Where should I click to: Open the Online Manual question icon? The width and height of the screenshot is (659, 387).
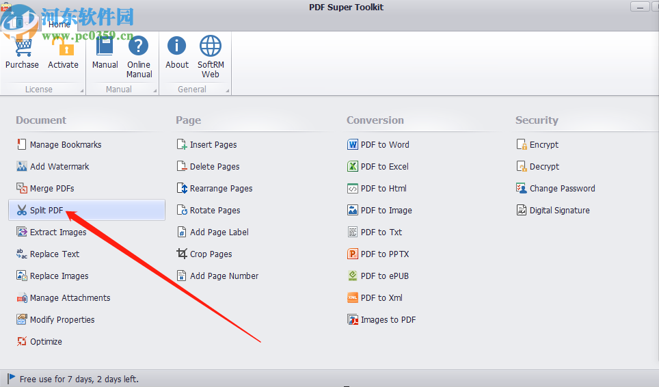tap(139, 46)
